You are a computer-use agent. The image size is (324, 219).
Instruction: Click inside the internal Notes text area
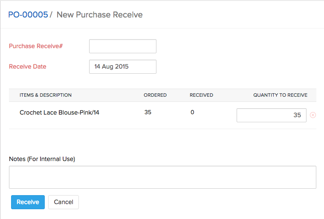tap(162, 177)
